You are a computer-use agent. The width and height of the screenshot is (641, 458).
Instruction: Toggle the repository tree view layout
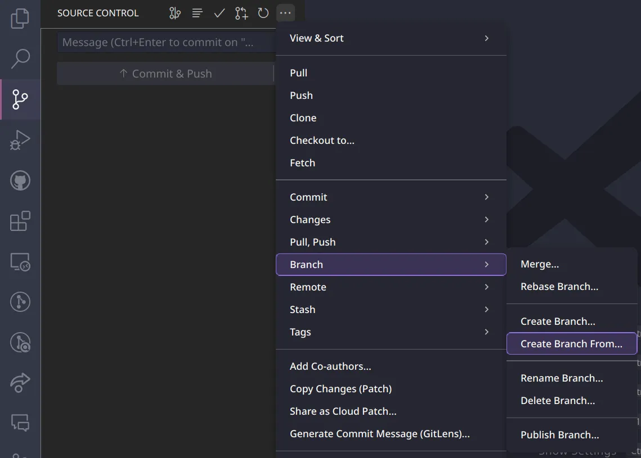[196, 12]
